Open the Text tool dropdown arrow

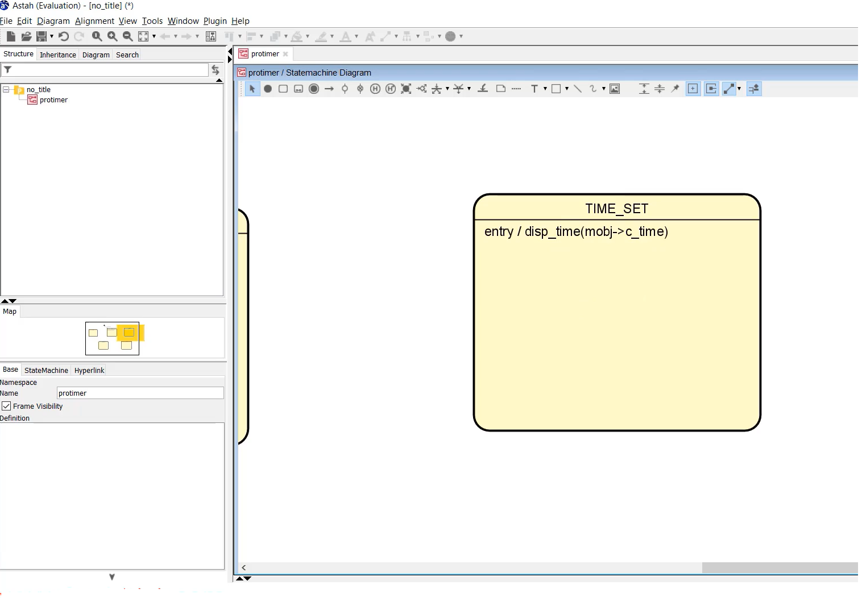click(x=545, y=89)
